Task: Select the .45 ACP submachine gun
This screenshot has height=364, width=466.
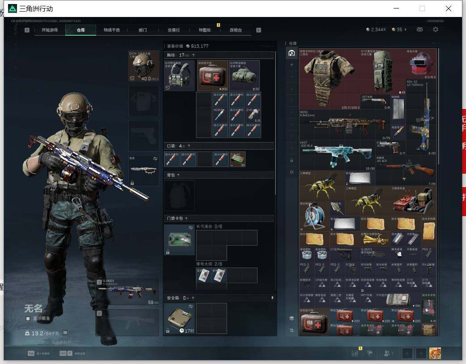Action: coord(406,171)
